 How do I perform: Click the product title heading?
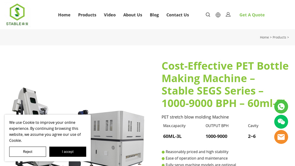(x=225, y=84)
